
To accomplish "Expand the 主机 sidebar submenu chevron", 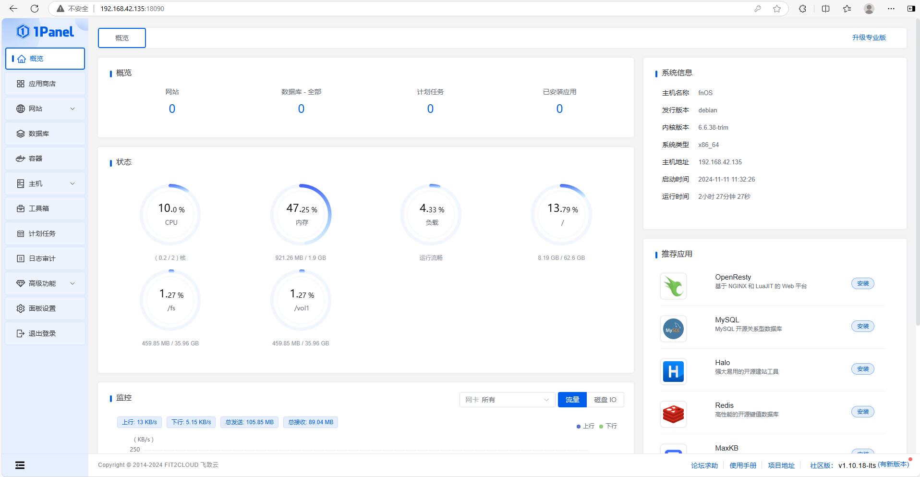I will coord(73,183).
